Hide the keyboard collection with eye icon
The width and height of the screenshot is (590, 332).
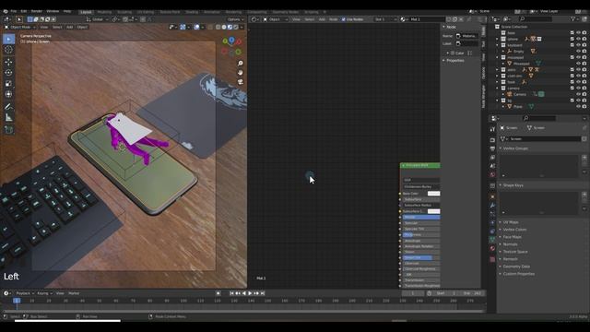pos(578,45)
